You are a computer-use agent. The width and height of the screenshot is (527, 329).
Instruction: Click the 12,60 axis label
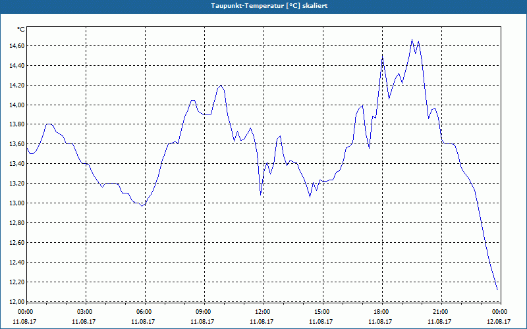[16, 243]
